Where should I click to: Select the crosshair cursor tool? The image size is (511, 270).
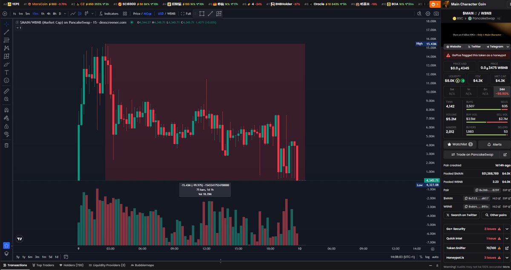tap(6, 24)
